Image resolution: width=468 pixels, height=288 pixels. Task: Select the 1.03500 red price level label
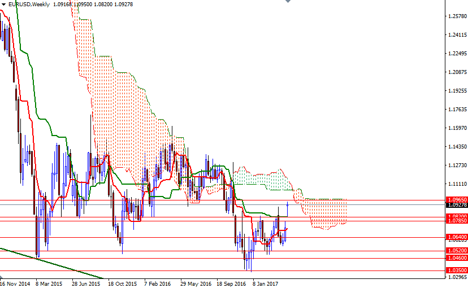coord(457,270)
